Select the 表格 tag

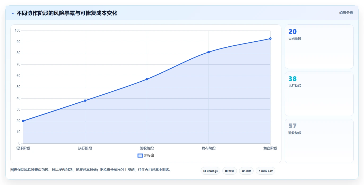(229, 171)
